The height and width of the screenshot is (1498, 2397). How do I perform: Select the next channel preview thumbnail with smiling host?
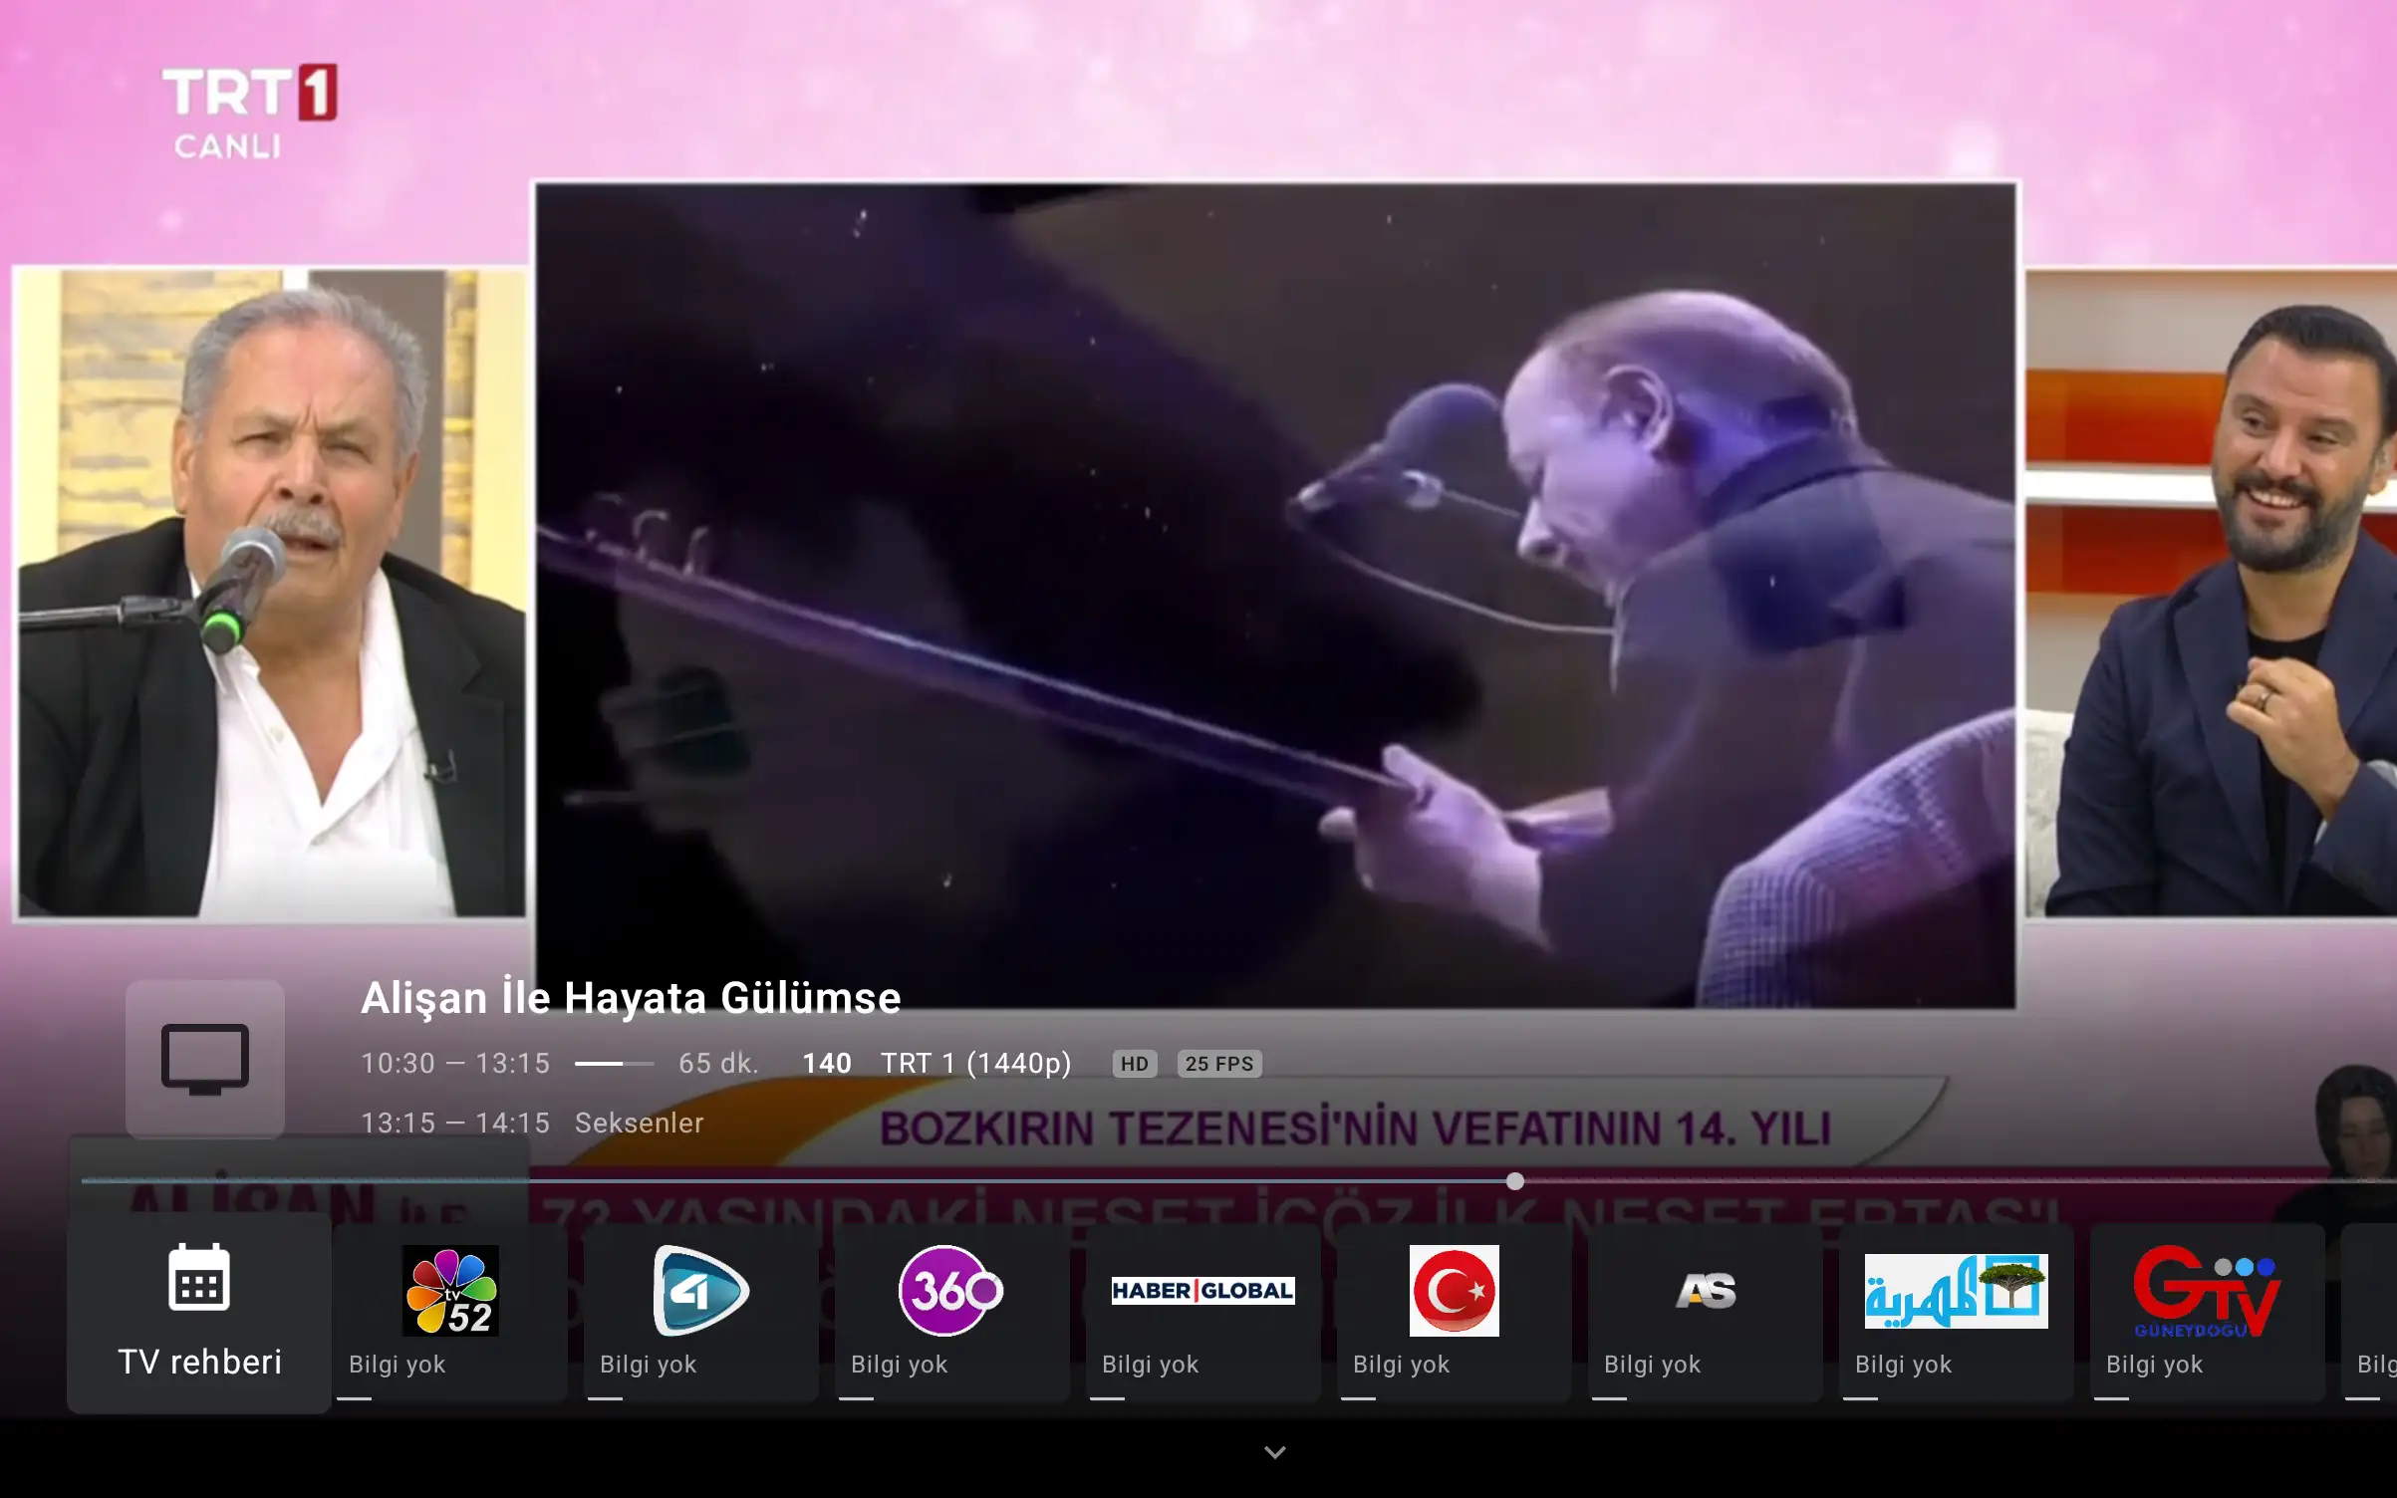(2212, 592)
